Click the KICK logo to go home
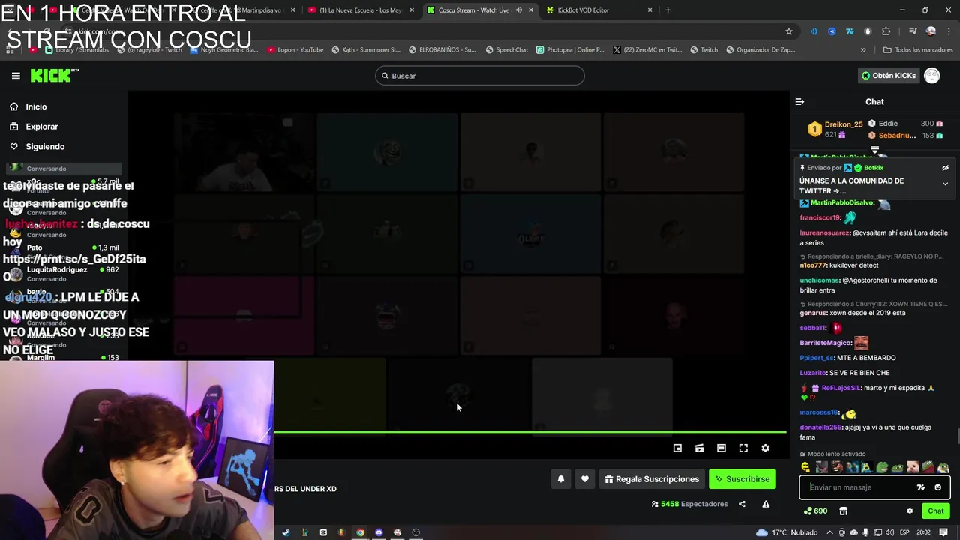The width and height of the screenshot is (960, 540). pos(54,75)
